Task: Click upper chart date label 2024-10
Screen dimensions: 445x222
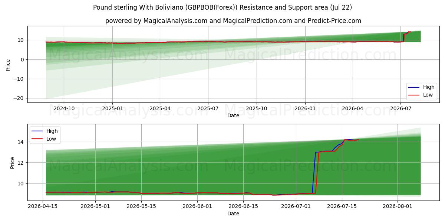Action: (64, 108)
